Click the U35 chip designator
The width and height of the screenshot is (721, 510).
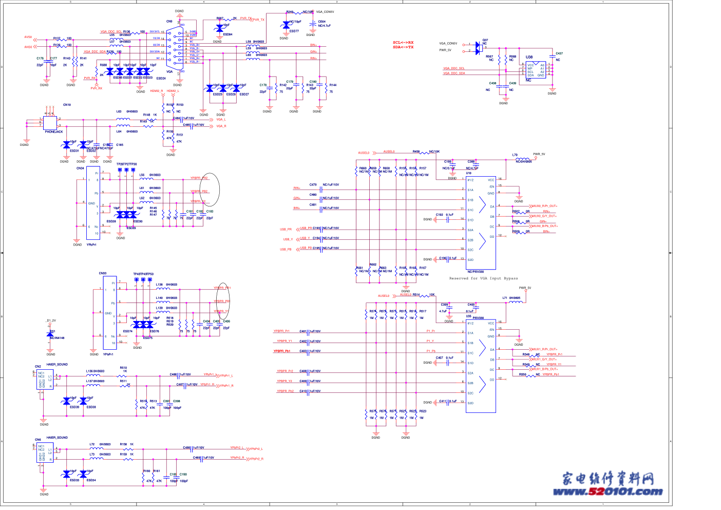click(x=469, y=316)
